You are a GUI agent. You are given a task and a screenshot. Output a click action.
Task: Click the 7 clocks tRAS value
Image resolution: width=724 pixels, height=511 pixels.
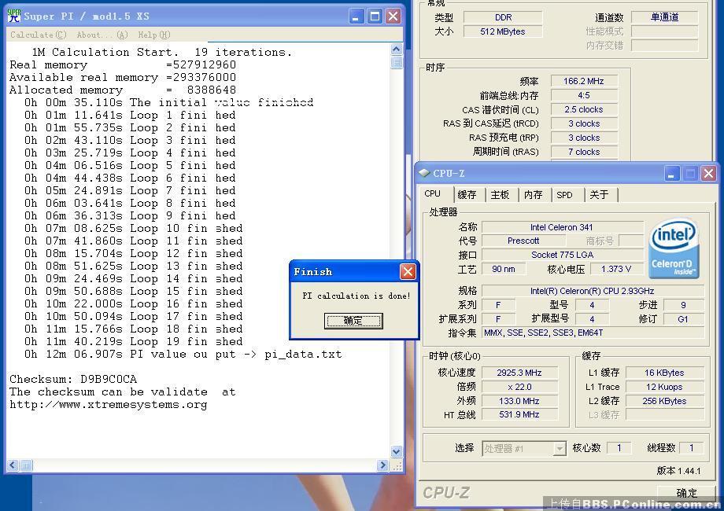pyautogui.click(x=584, y=152)
